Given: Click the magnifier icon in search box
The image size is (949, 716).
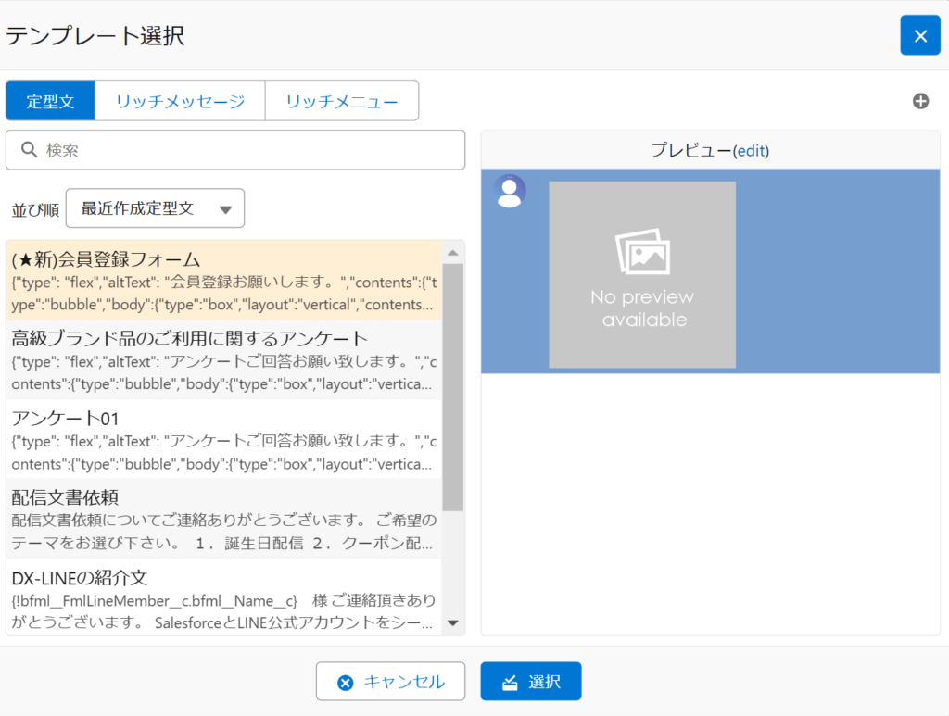Looking at the screenshot, I should point(29,150).
